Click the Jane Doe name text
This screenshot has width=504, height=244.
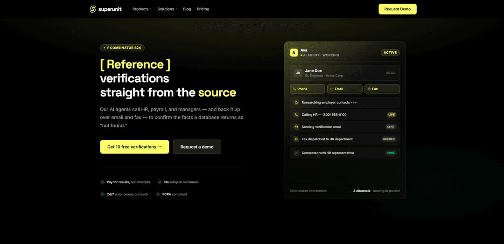313,70
